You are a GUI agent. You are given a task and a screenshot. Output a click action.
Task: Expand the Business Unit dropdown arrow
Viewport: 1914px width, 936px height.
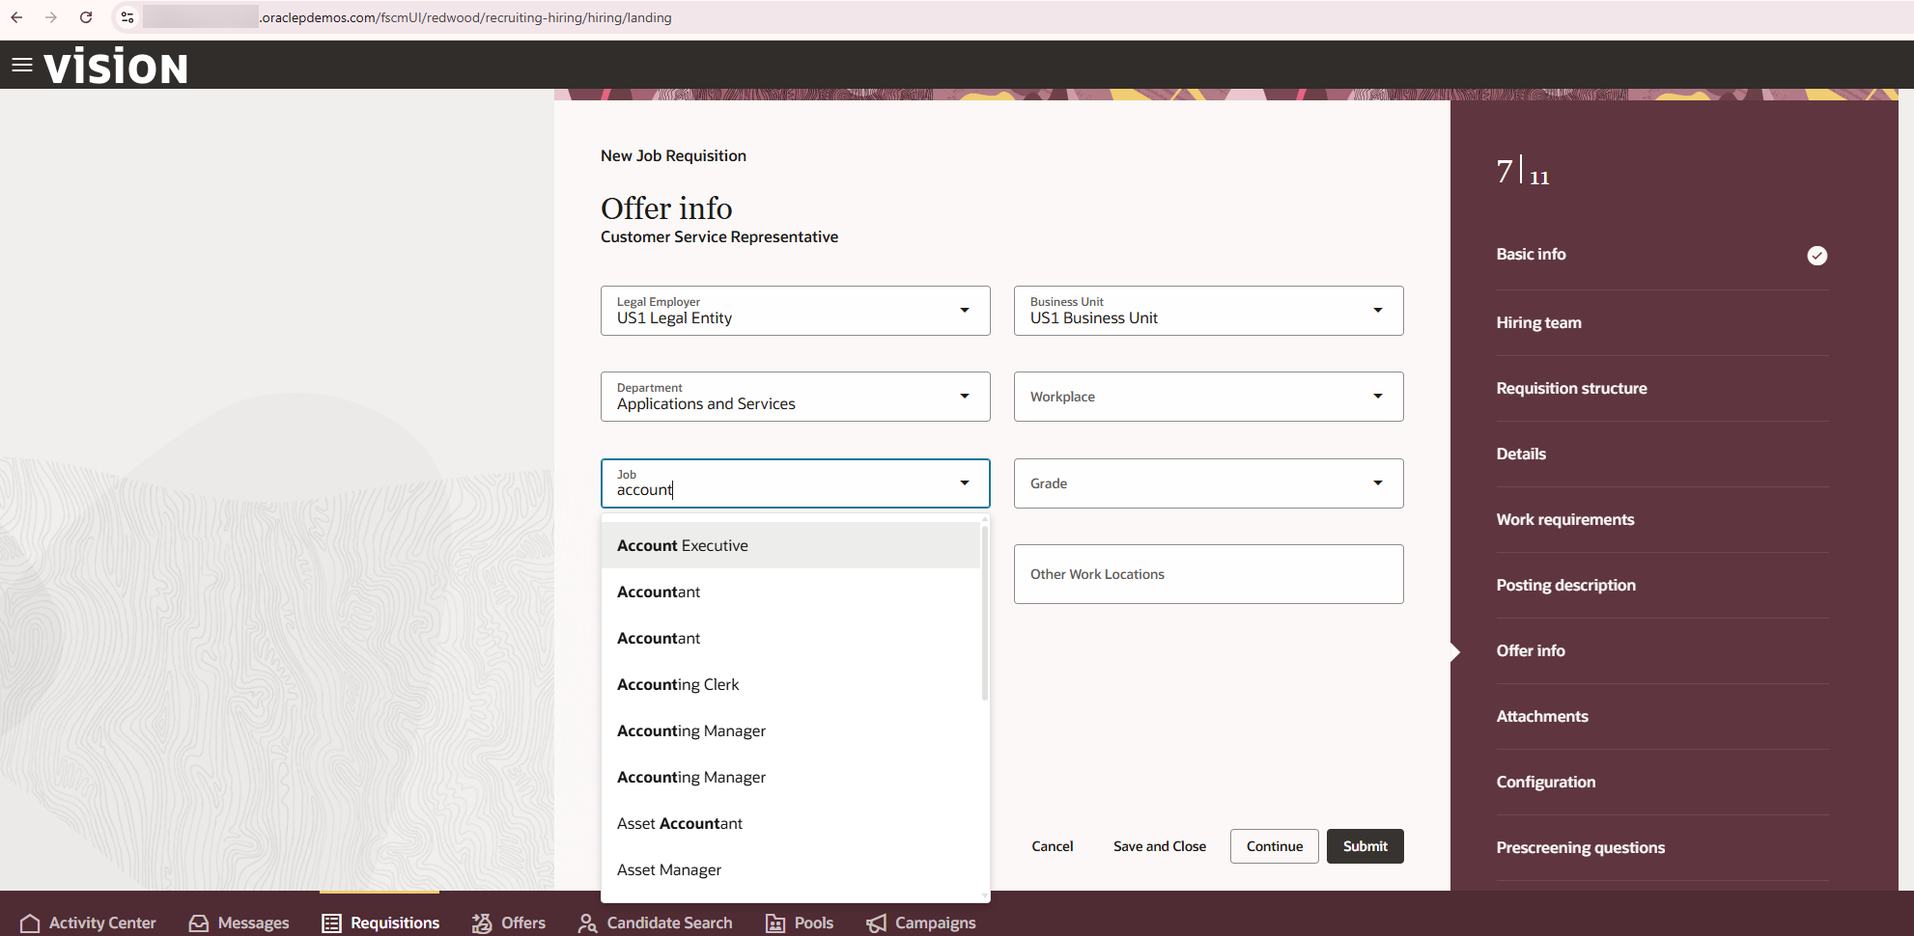pyautogui.click(x=1378, y=311)
